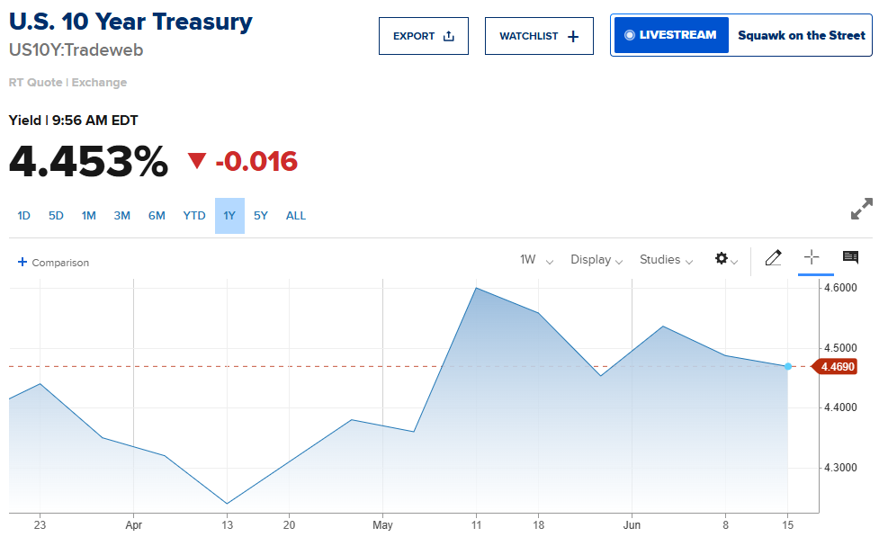Choose the 1D time range

point(23,216)
